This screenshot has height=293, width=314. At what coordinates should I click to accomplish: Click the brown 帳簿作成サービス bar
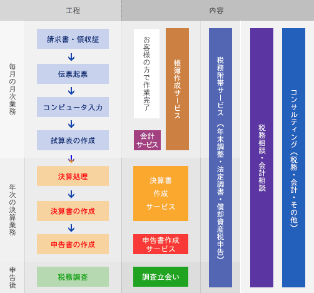click(x=177, y=89)
